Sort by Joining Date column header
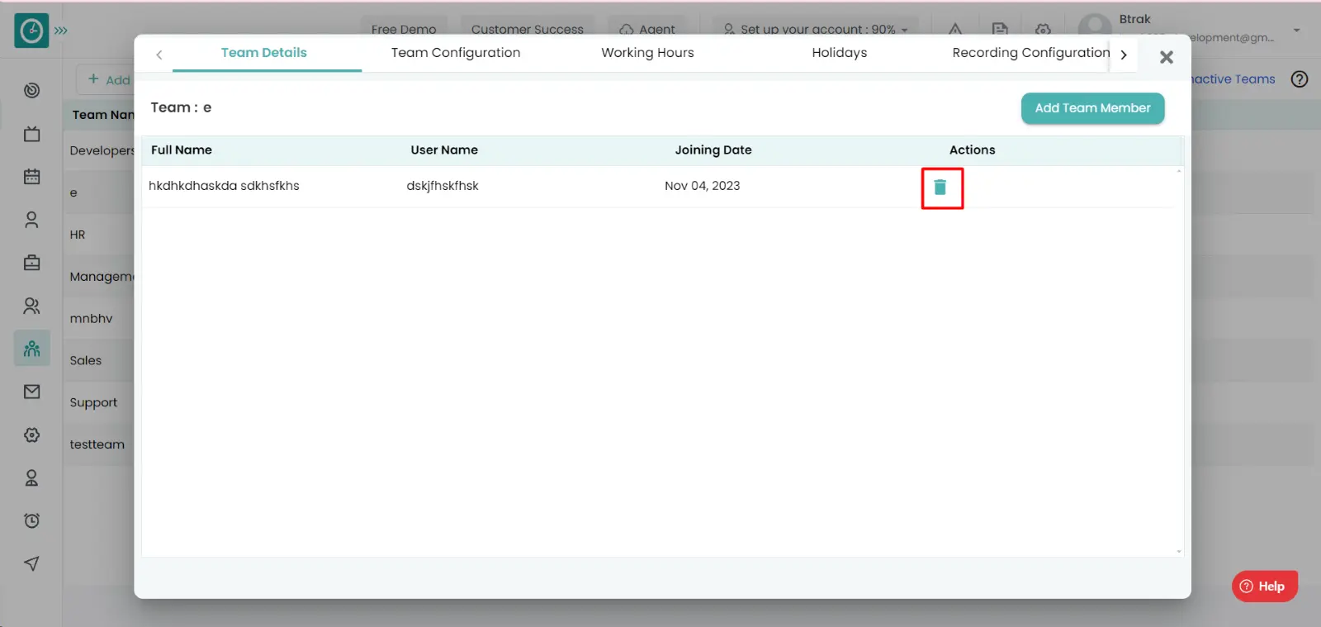This screenshot has width=1321, height=627. pyautogui.click(x=713, y=150)
